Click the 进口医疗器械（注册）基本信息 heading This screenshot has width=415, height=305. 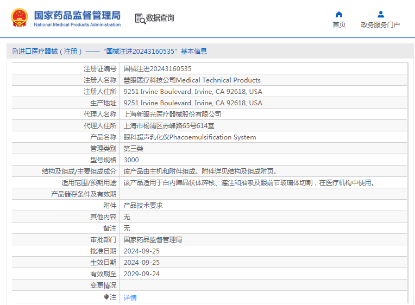[110, 52]
